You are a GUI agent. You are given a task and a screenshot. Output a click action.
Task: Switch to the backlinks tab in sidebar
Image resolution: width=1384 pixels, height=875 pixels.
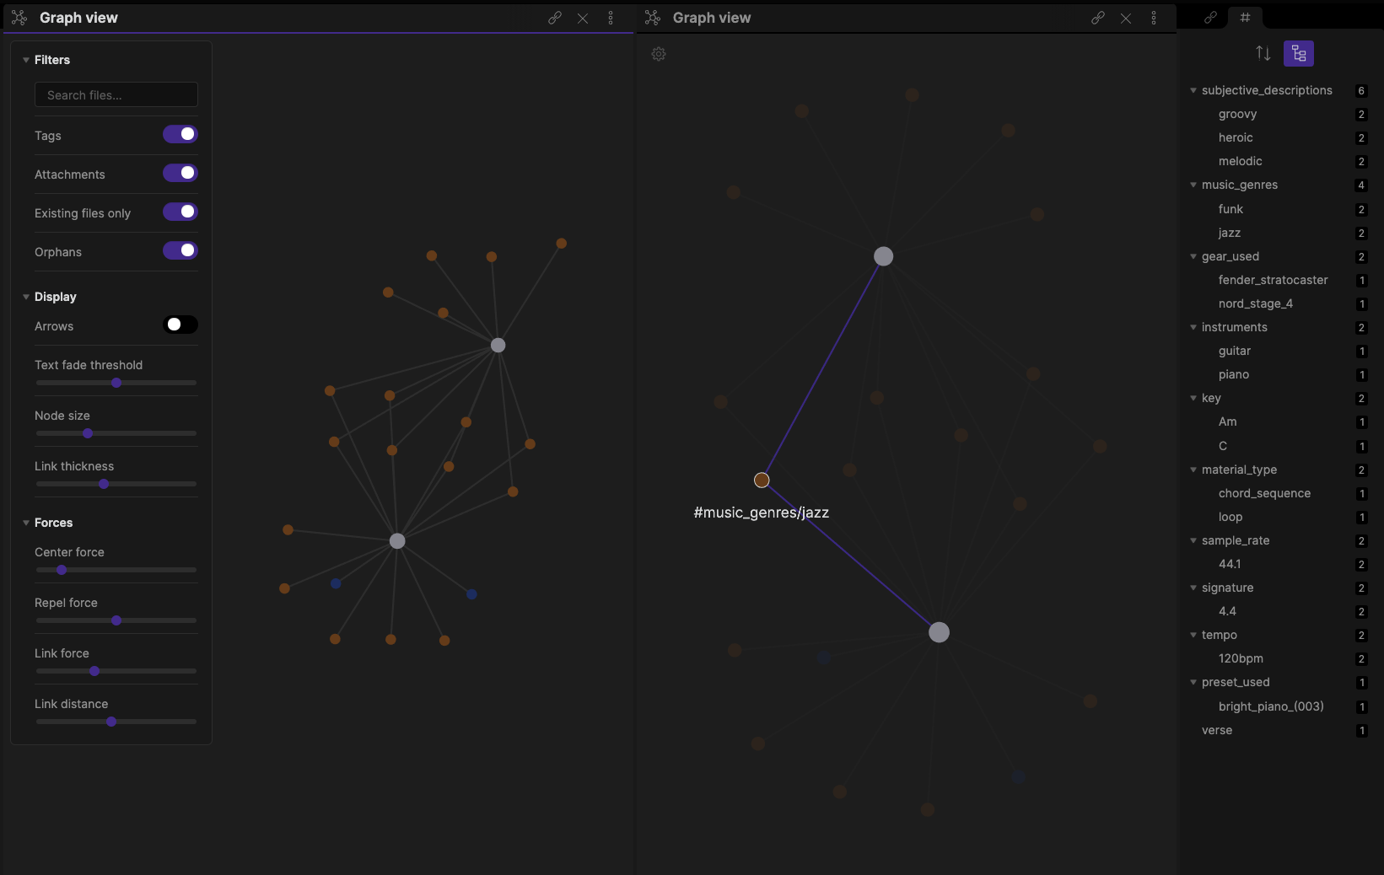tap(1210, 17)
